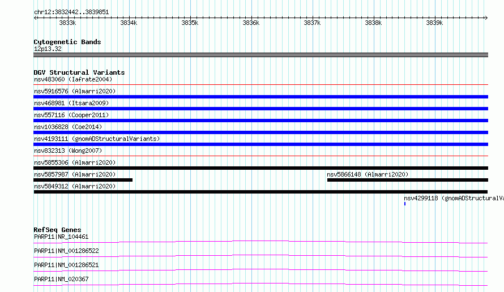
Task: Open PARP11|NM_020367 transcript label
Action: (x=61, y=279)
